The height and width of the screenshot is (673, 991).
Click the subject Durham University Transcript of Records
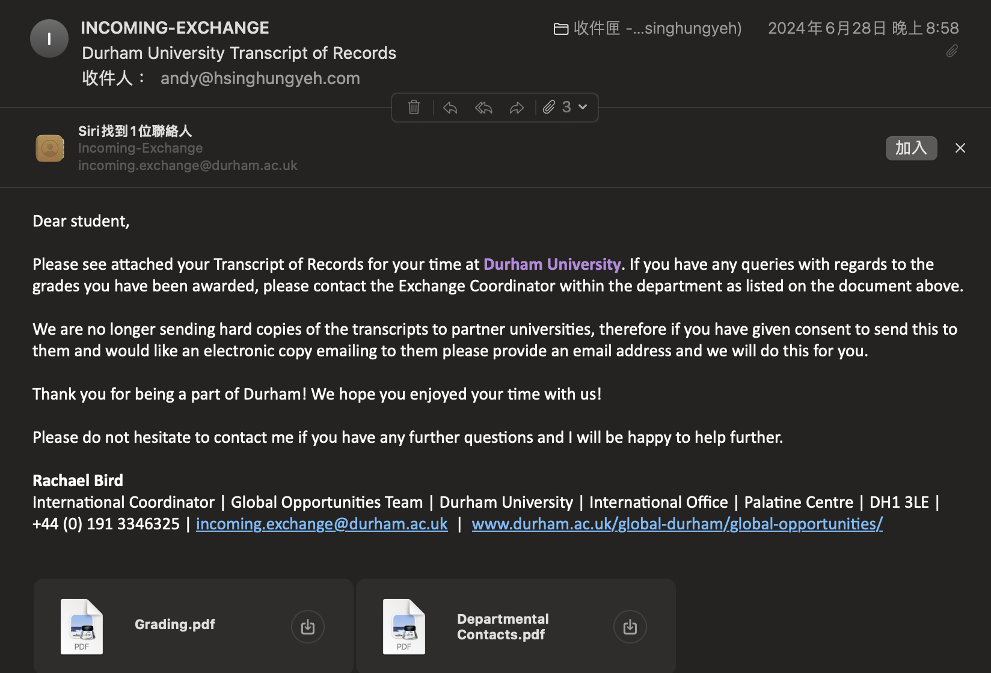click(239, 53)
